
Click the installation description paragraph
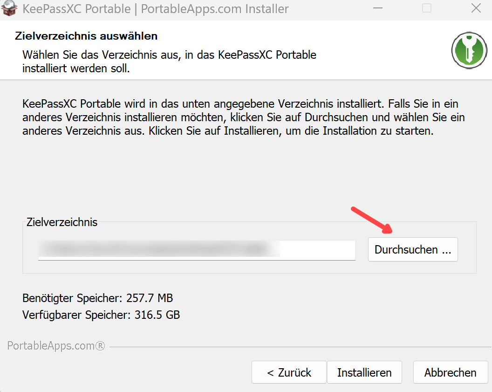pos(243,117)
